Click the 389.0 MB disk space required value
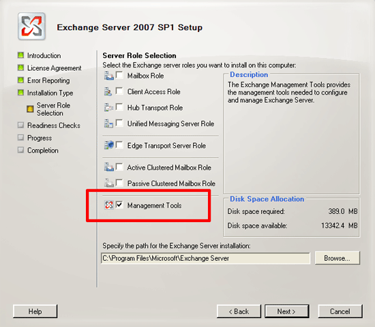The image size is (375, 327). click(343, 211)
